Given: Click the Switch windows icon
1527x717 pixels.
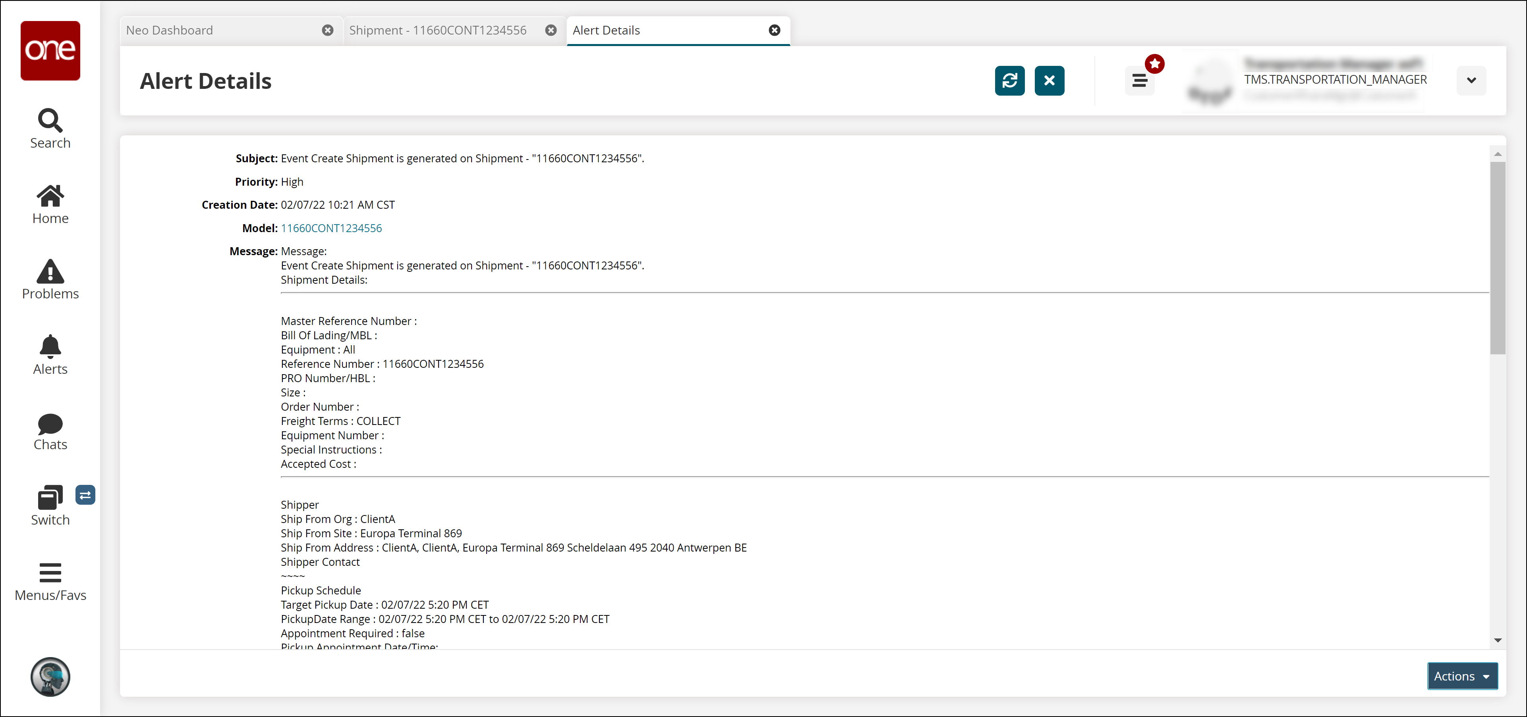Looking at the screenshot, I should tap(50, 504).
